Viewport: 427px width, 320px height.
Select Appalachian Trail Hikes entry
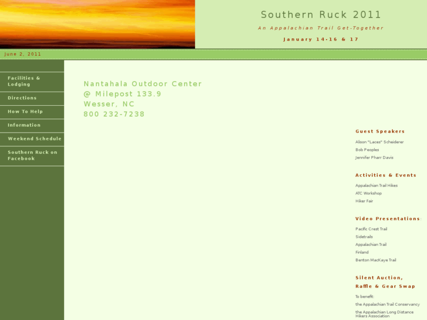click(x=376, y=186)
